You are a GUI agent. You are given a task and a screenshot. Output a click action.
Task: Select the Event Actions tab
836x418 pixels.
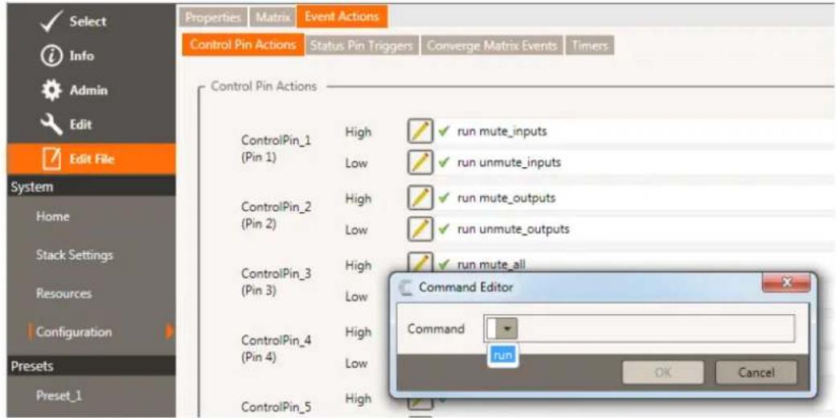click(x=341, y=16)
